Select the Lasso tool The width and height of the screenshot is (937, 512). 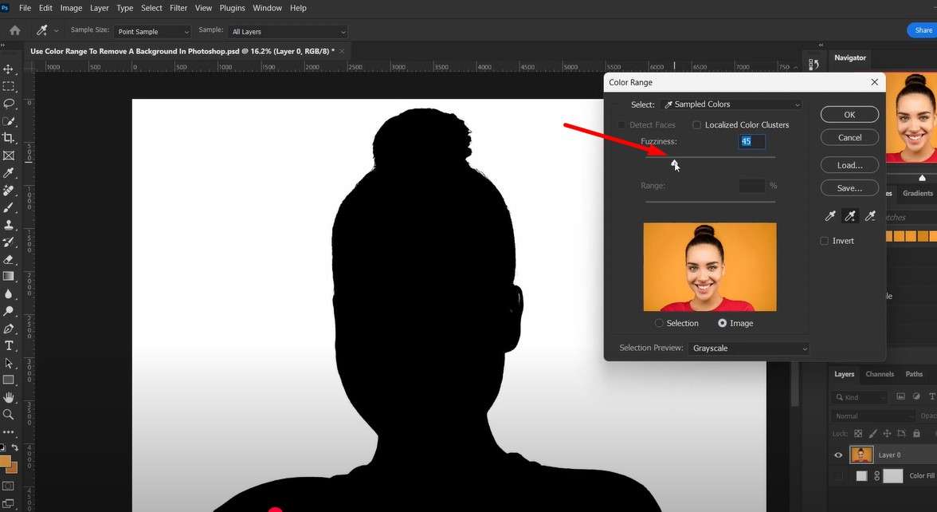(8, 104)
